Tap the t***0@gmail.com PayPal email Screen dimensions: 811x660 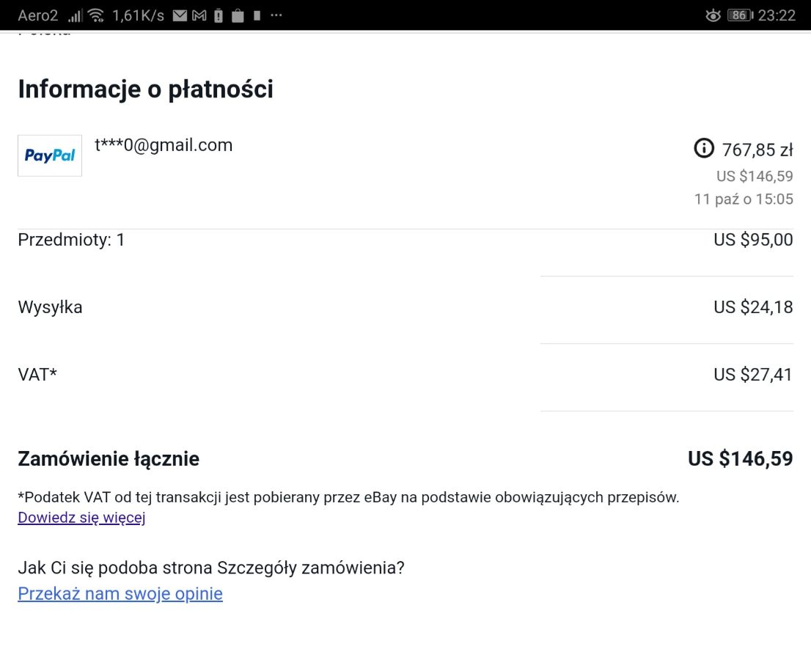pos(164,145)
